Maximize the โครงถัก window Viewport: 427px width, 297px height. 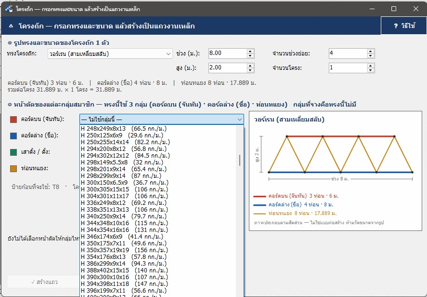tap(393, 9)
